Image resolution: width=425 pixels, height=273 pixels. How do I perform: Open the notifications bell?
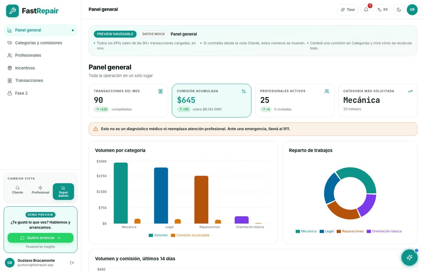[x=366, y=10]
